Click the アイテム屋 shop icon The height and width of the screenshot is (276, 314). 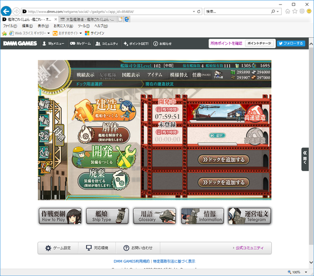click(x=218, y=75)
